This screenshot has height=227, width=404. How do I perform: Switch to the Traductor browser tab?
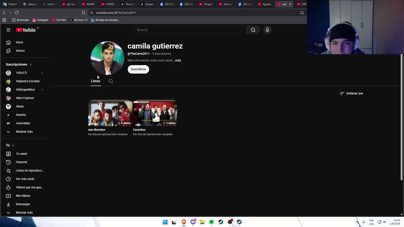pyautogui.click(x=10, y=4)
